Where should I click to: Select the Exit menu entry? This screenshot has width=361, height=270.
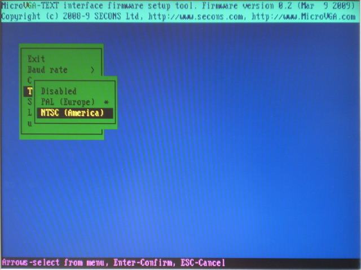coord(36,59)
